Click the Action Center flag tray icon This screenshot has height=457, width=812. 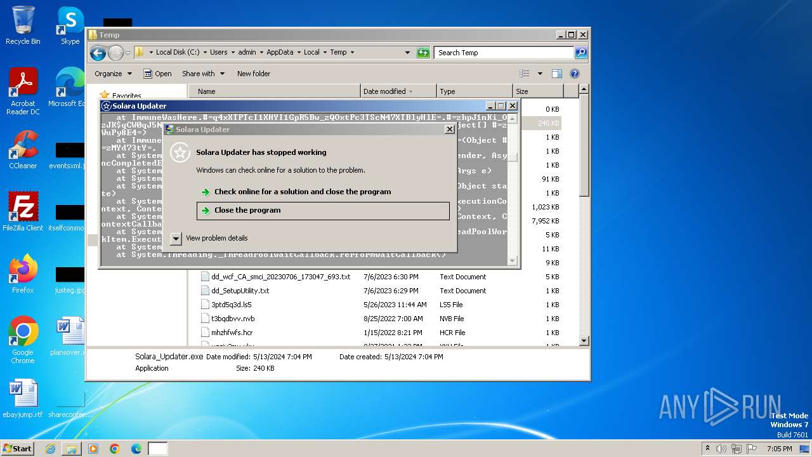tap(752, 449)
